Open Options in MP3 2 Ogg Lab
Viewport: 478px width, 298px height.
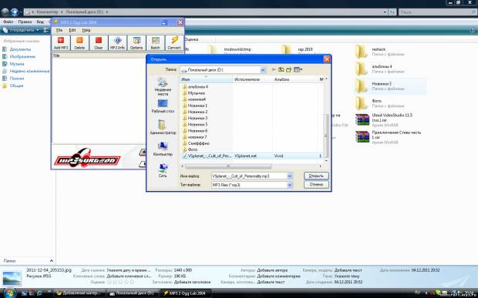point(136,43)
